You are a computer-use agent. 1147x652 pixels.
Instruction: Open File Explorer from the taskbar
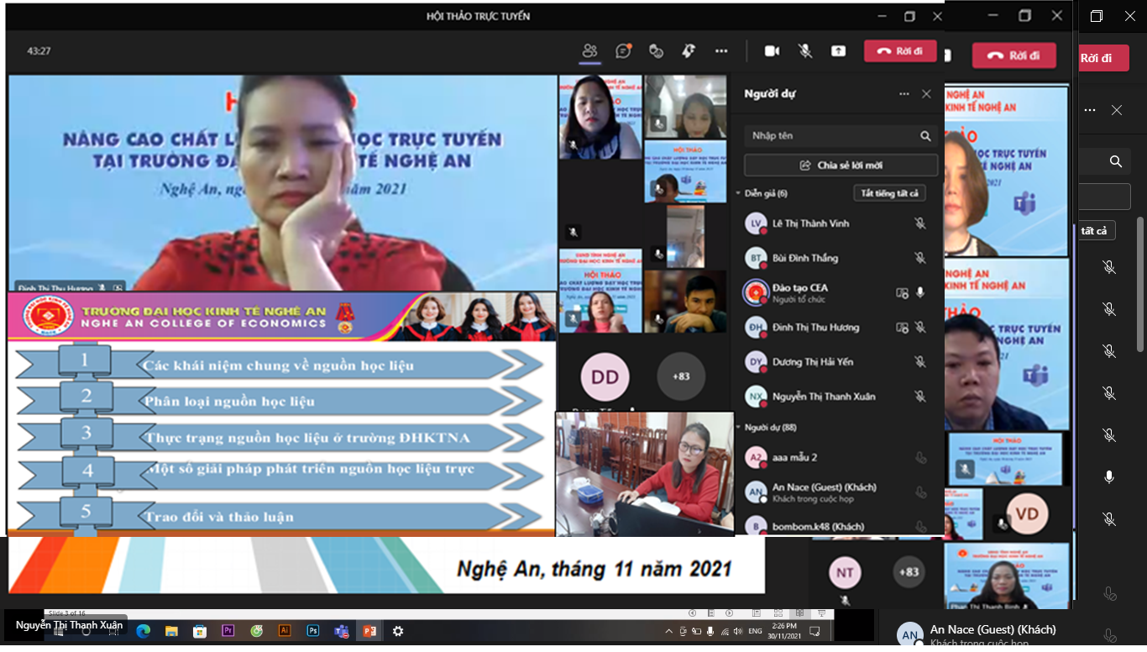(x=171, y=631)
